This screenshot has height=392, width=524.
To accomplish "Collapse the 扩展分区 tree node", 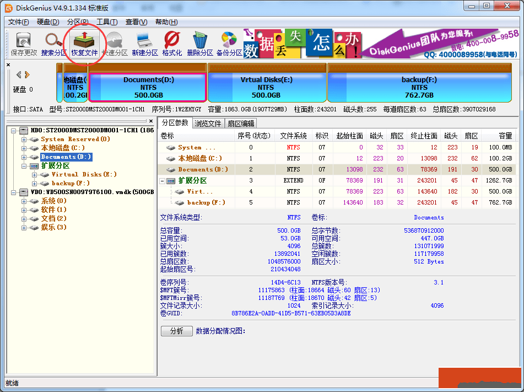I will tap(24, 166).
